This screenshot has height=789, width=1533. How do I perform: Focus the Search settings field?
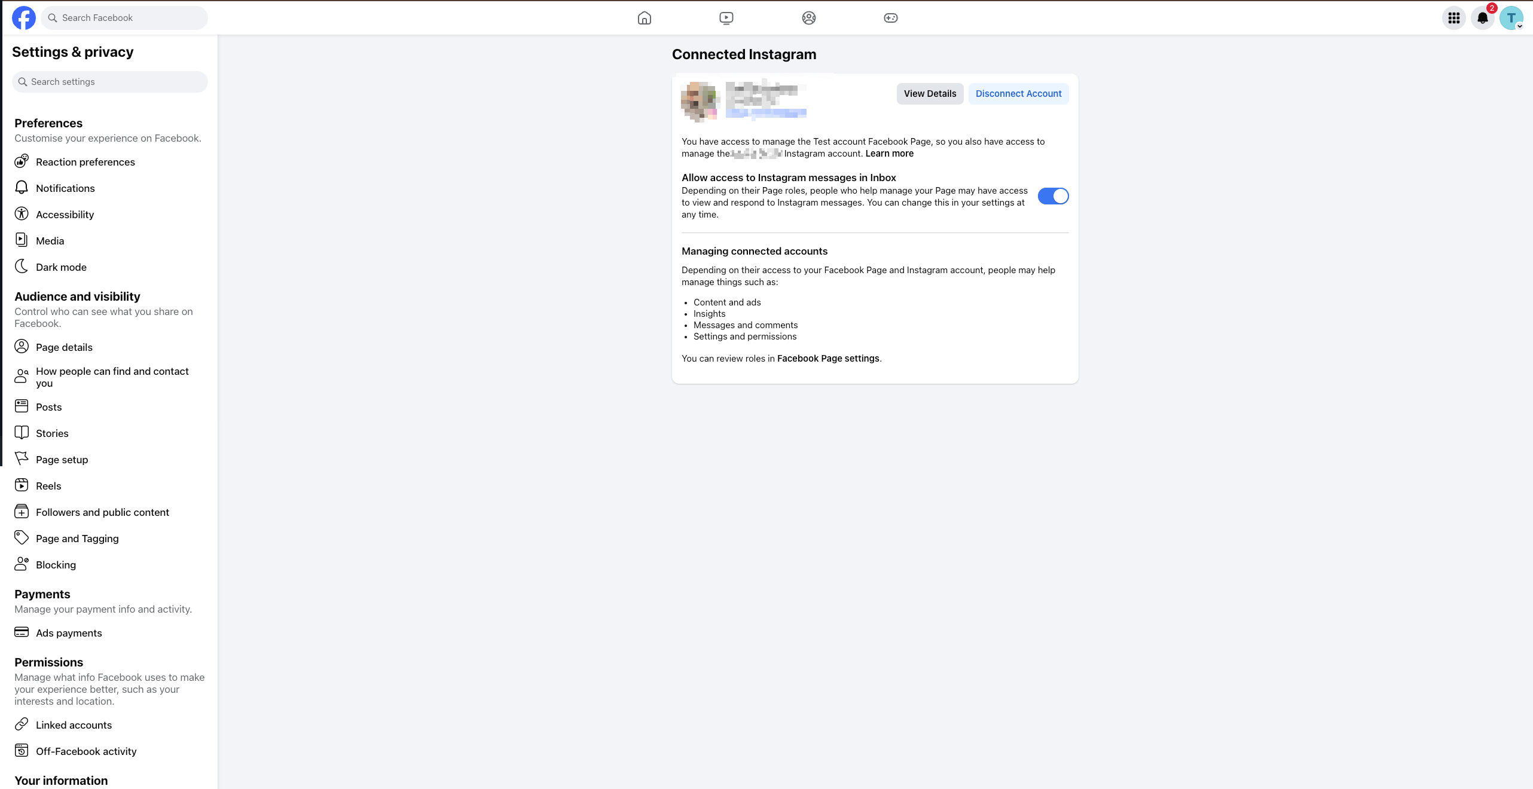click(110, 82)
